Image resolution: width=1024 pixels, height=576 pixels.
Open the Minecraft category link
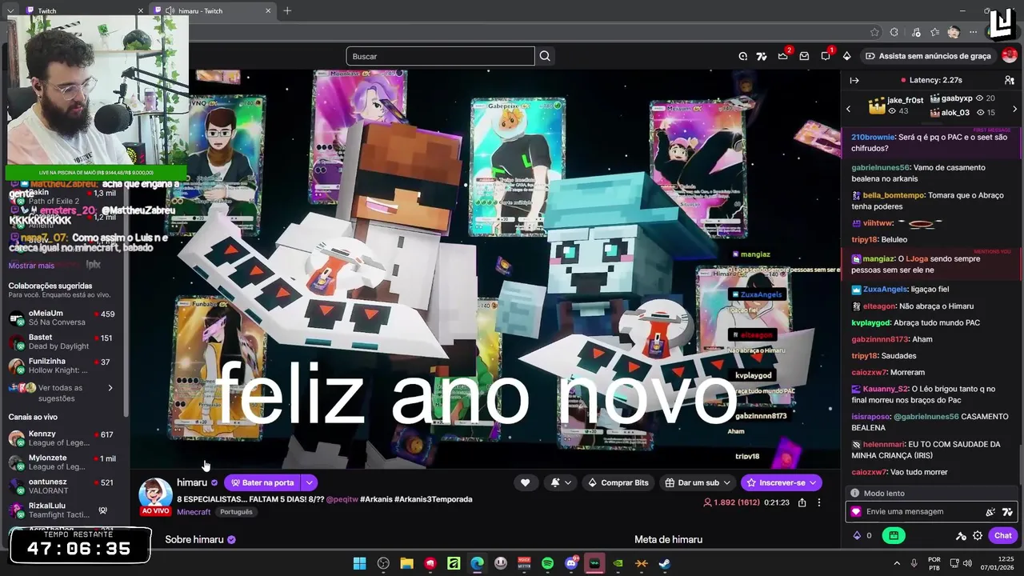click(x=194, y=512)
